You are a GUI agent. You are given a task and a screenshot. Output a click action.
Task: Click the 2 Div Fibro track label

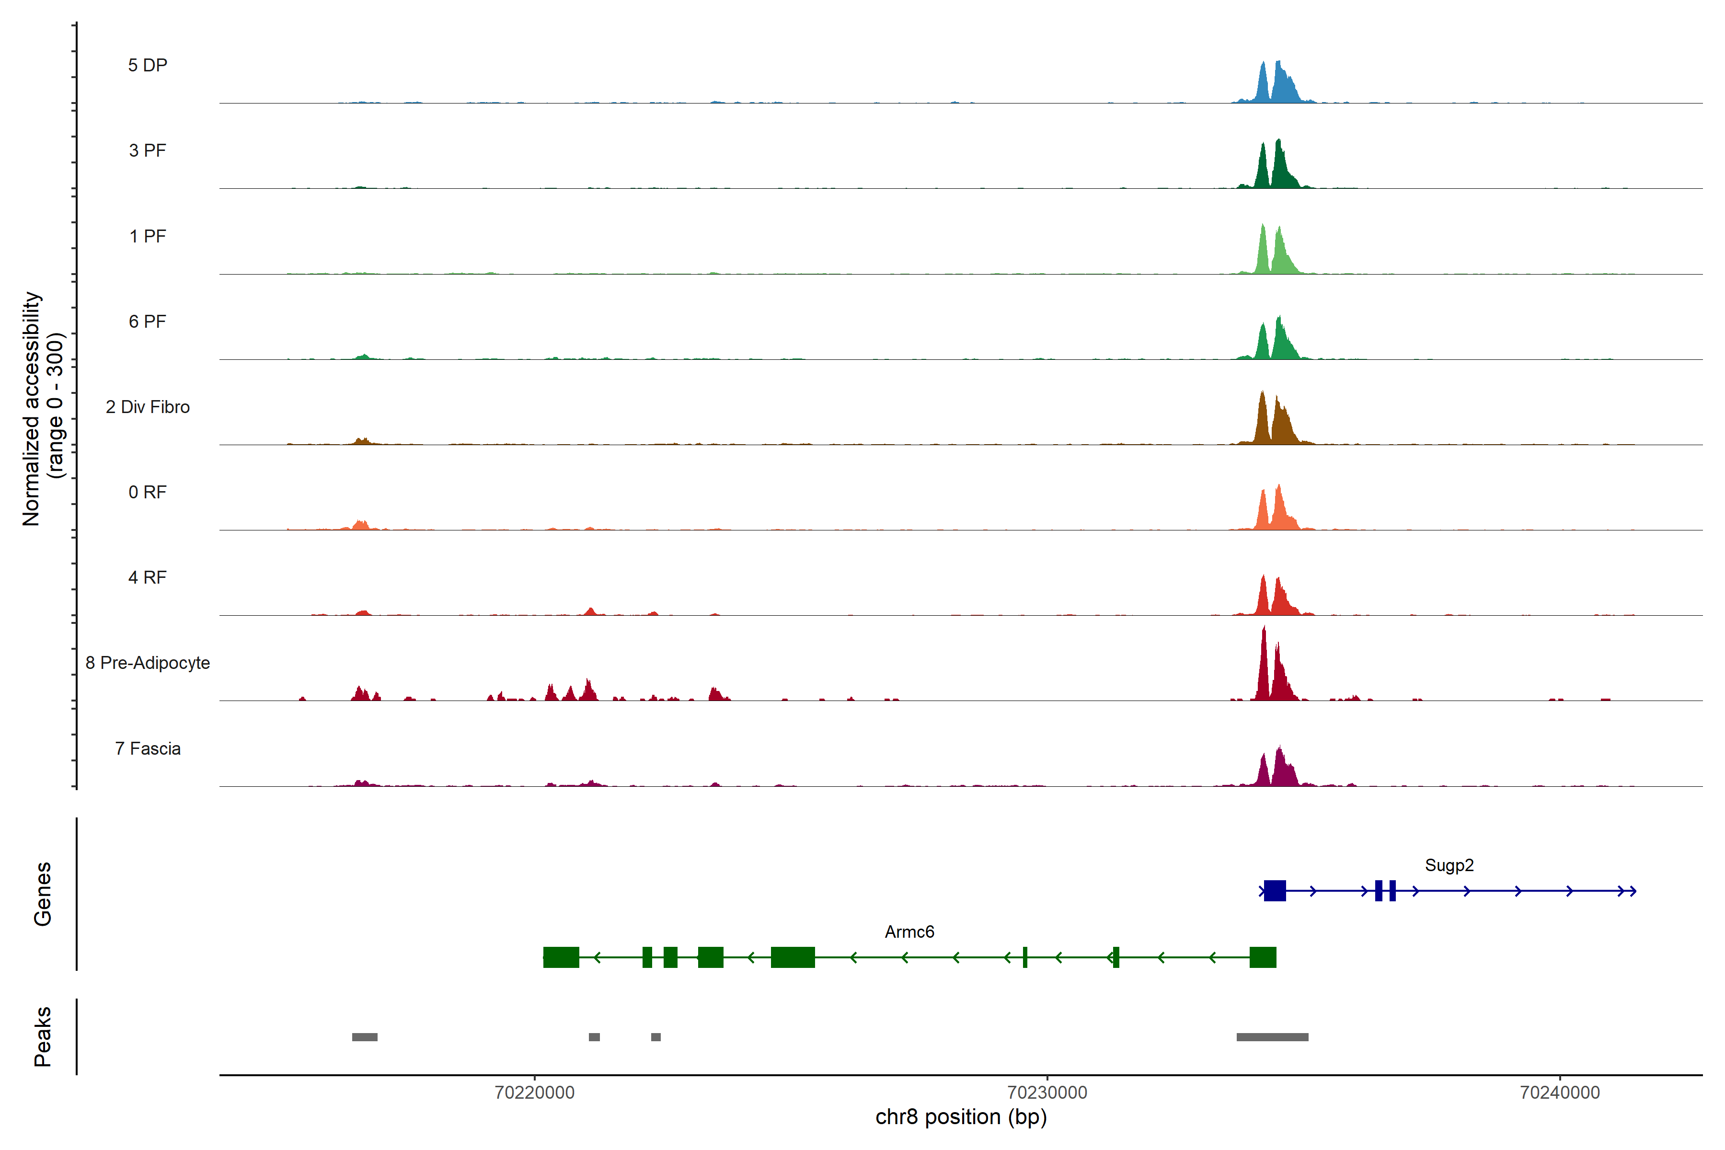[148, 406]
